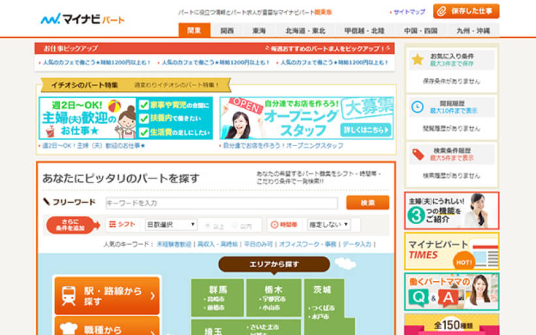Viewport: 536px width, 335px height.
Task: Click the chef hat icon on 職種から
Action: click(68, 329)
